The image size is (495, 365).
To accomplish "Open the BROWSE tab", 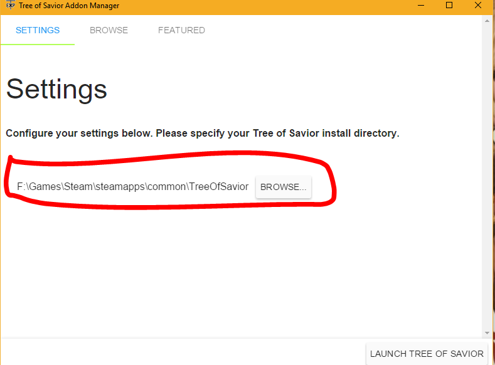I will pyautogui.click(x=109, y=30).
